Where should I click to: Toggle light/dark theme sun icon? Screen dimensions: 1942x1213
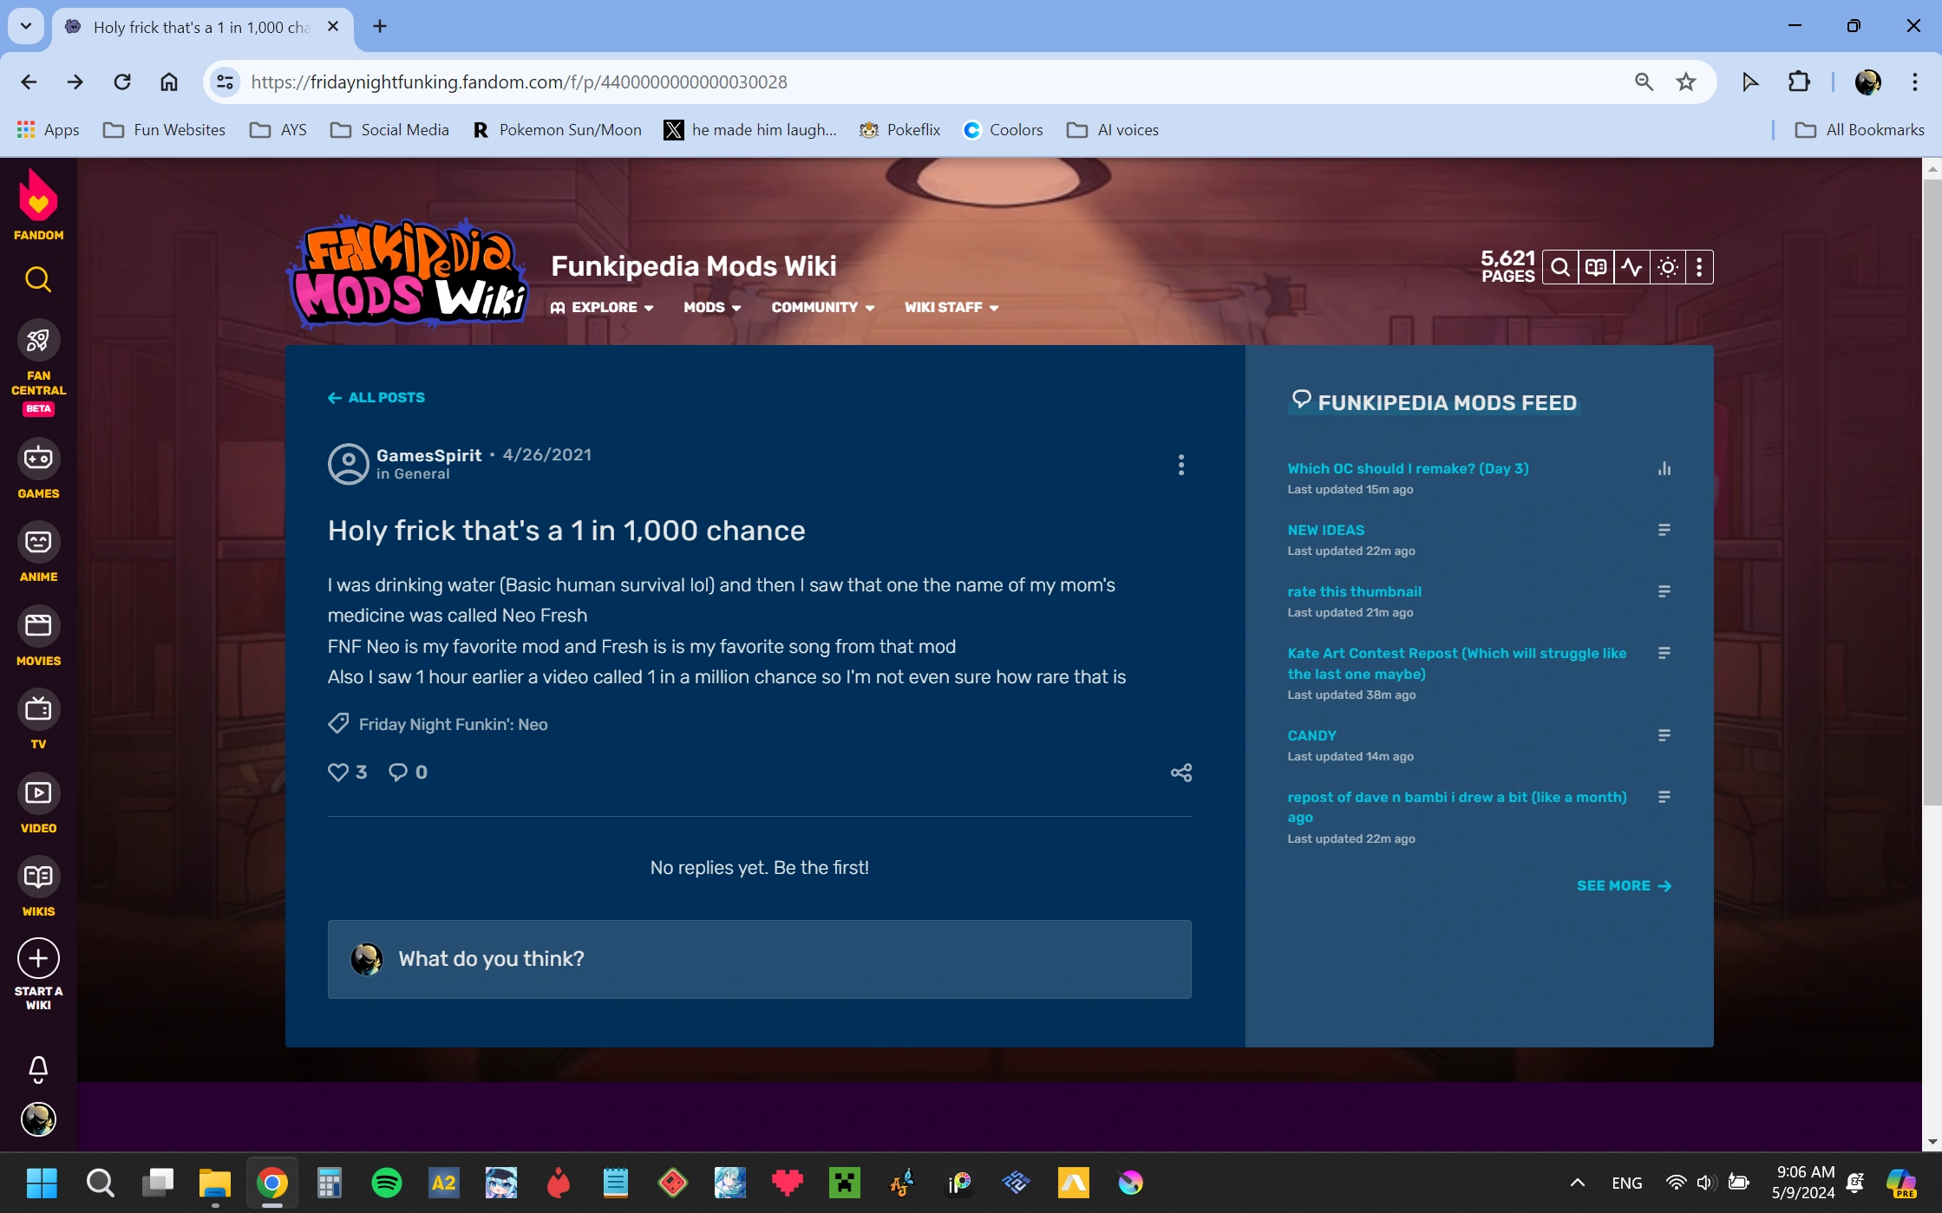point(1667,267)
